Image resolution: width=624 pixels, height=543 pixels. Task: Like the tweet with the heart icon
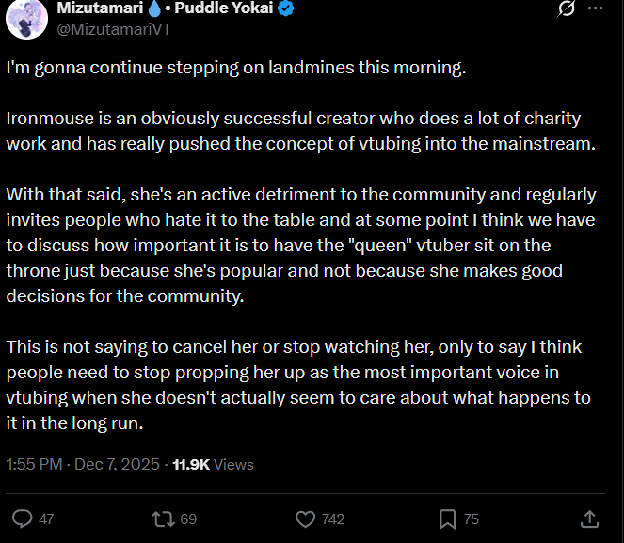pos(305,519)
